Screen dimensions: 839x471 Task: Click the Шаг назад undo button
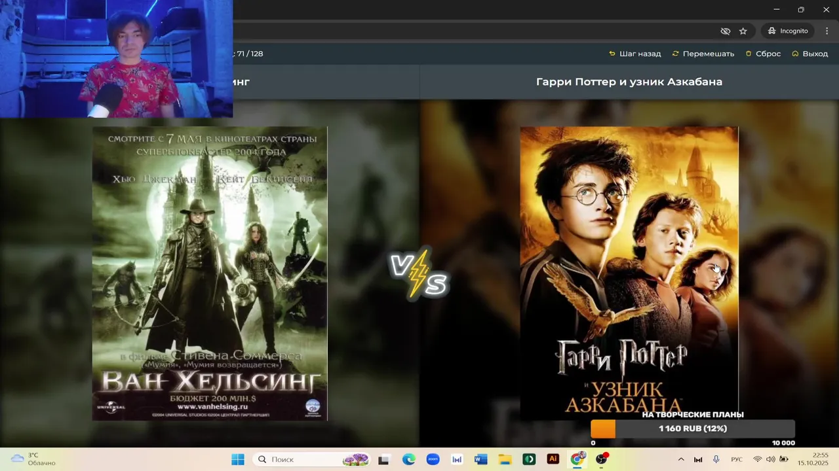point(635,54)
